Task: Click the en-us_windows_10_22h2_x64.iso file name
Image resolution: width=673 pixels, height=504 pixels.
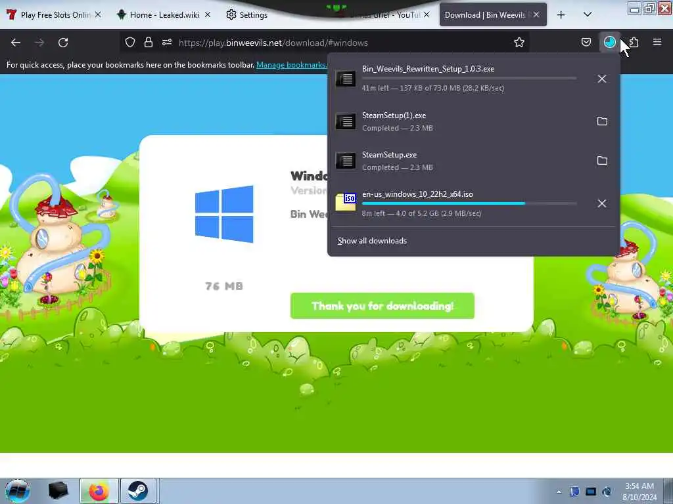Action: click(417, 194)
